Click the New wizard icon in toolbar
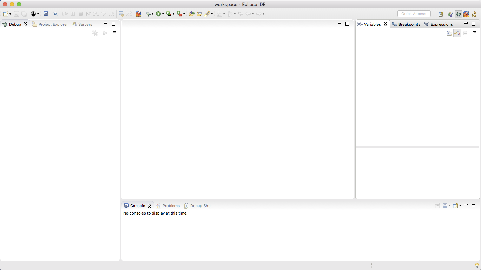Image resolution: width=481 pixels, height=270 pixels. coord(6,14)
